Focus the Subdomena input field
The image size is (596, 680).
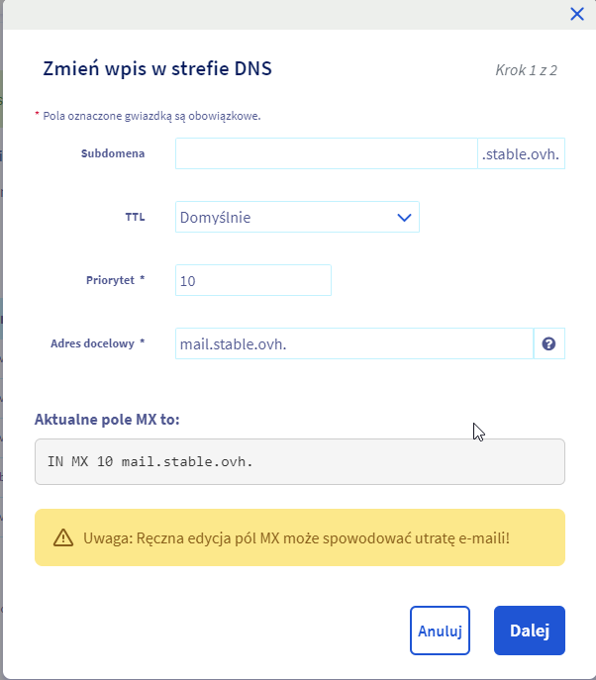pyautogui.click(x=327, y=154)
